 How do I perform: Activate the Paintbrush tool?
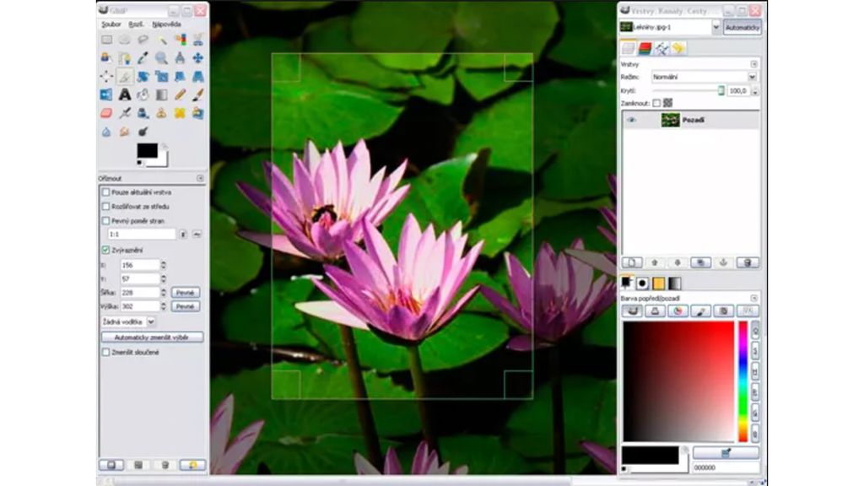tap(197, 95)
